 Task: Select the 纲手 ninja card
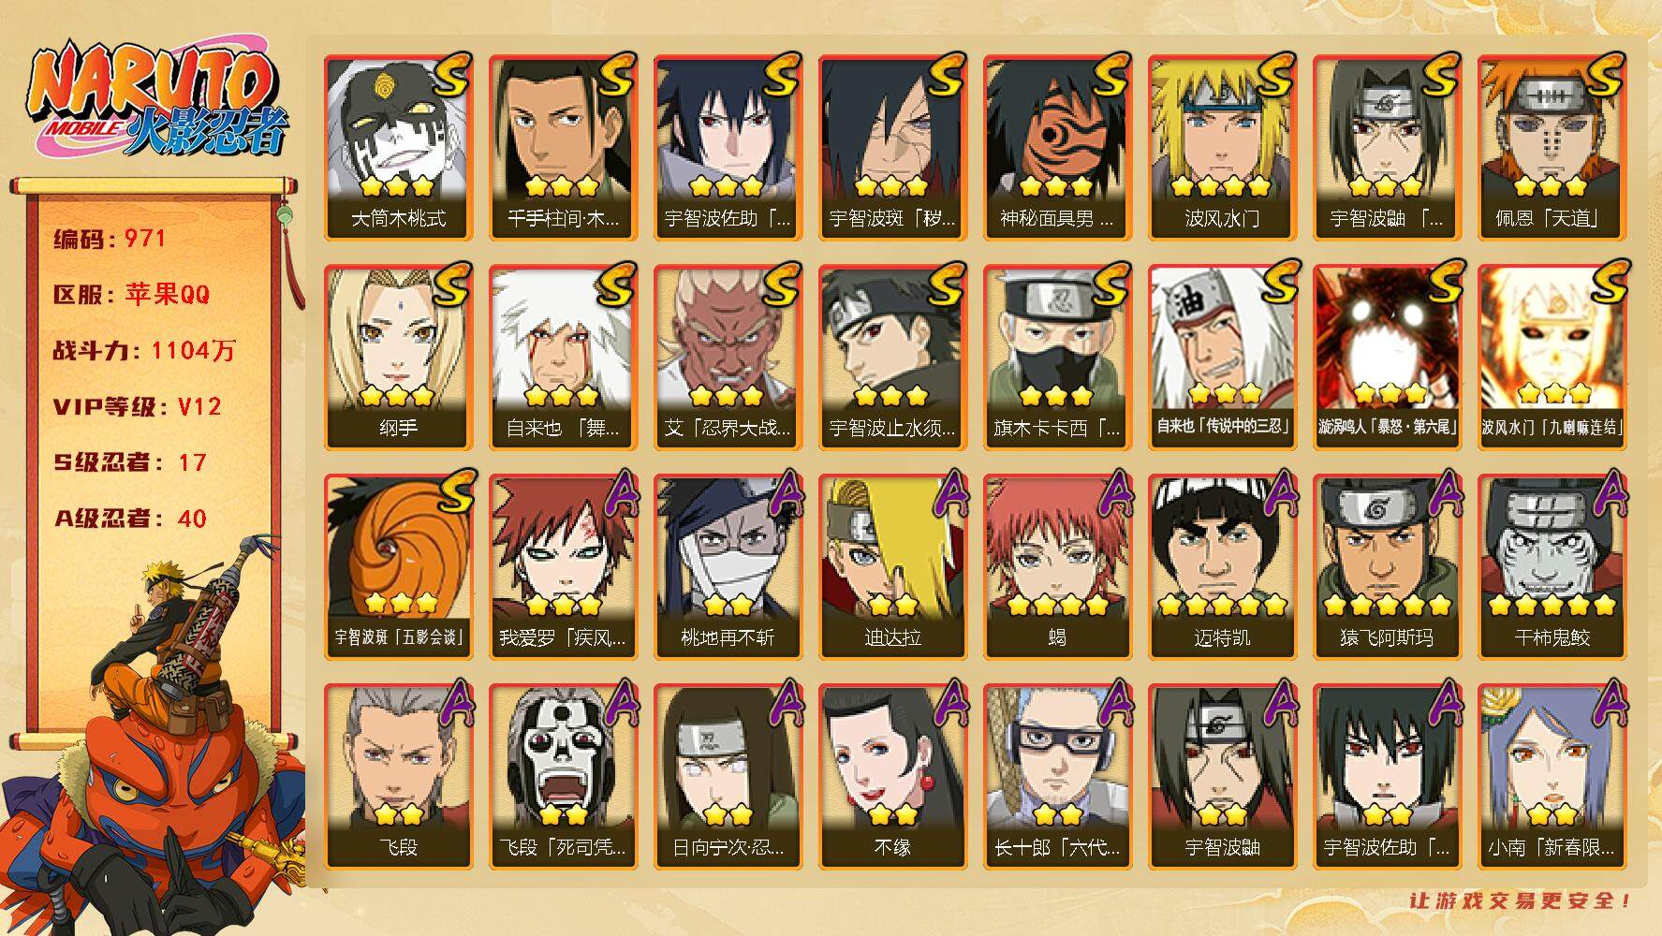pos(399,357)
